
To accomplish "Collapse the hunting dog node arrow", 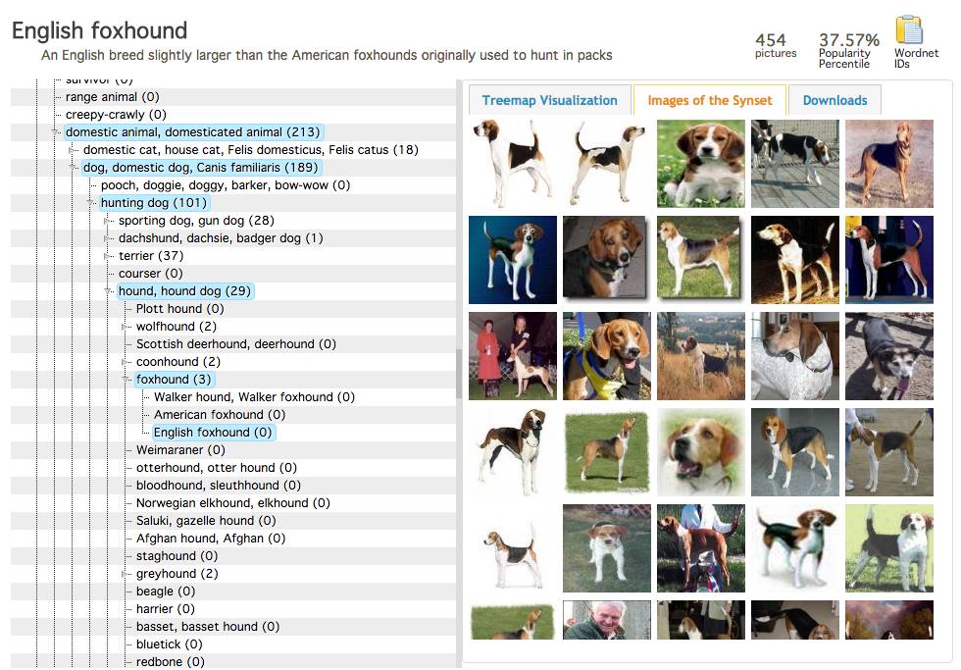I will tap(91, 203).
